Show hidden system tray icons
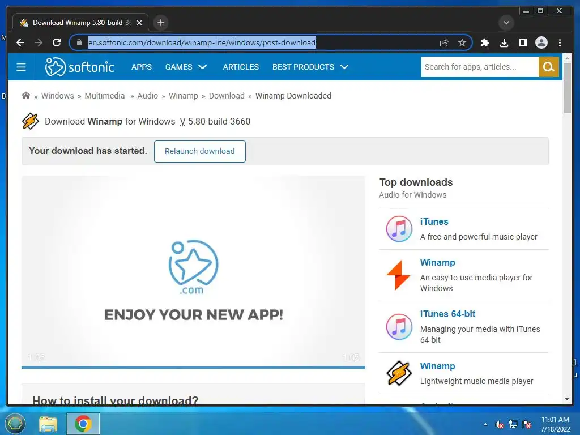580x435 pixels. pos(485,424)
